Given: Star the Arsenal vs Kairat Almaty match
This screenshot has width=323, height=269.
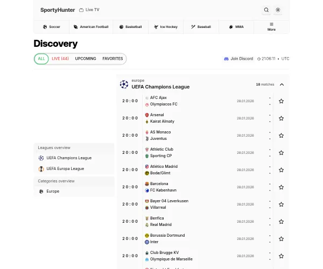Looking at the screenshot, I should click(281, 118).
